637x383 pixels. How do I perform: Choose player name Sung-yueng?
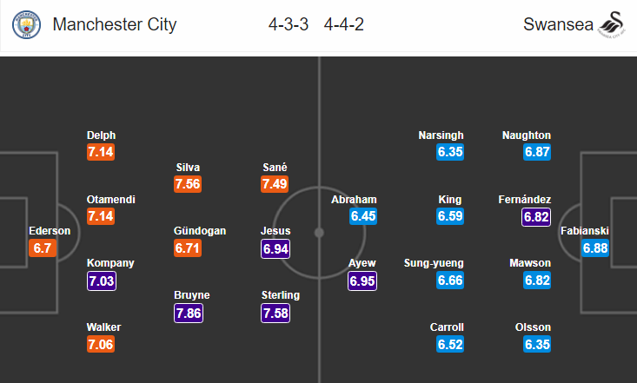click(434, 263)
